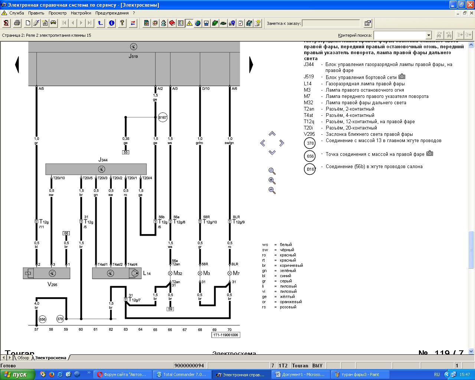Click the order note properties icon

click(367, 23)
